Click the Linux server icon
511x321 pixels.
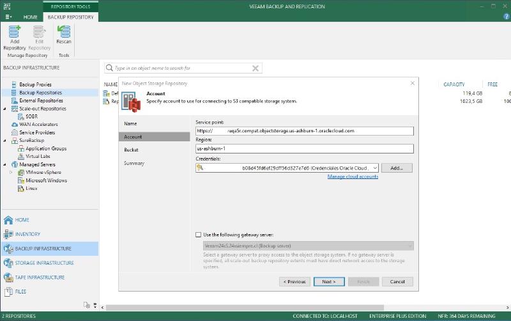(21, 188)
